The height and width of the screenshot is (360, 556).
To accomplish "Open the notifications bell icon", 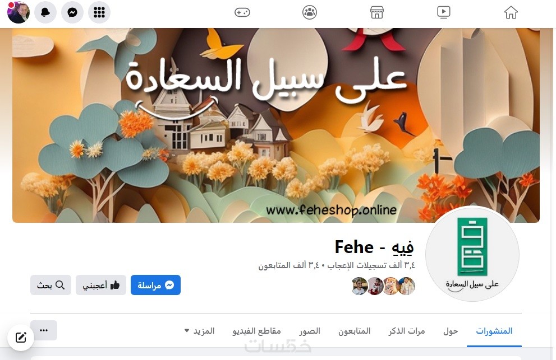I will click(x=45, y=12).
